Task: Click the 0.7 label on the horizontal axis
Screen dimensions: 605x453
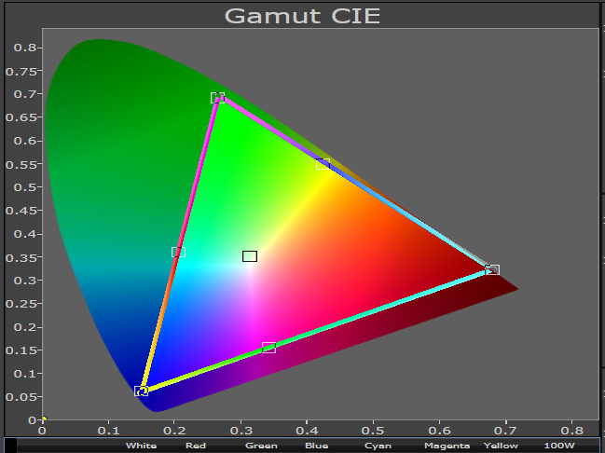Action: pos(505,431)
